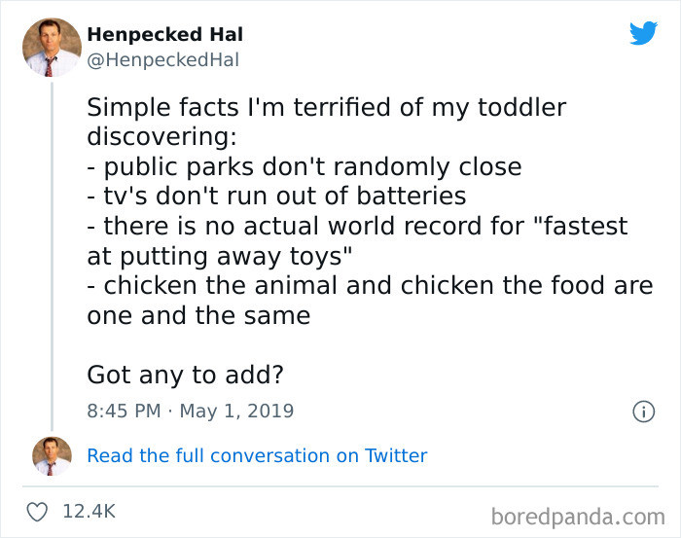Open the tweet info icon
This screenshot has height=538, width=681.
(643, 412)
